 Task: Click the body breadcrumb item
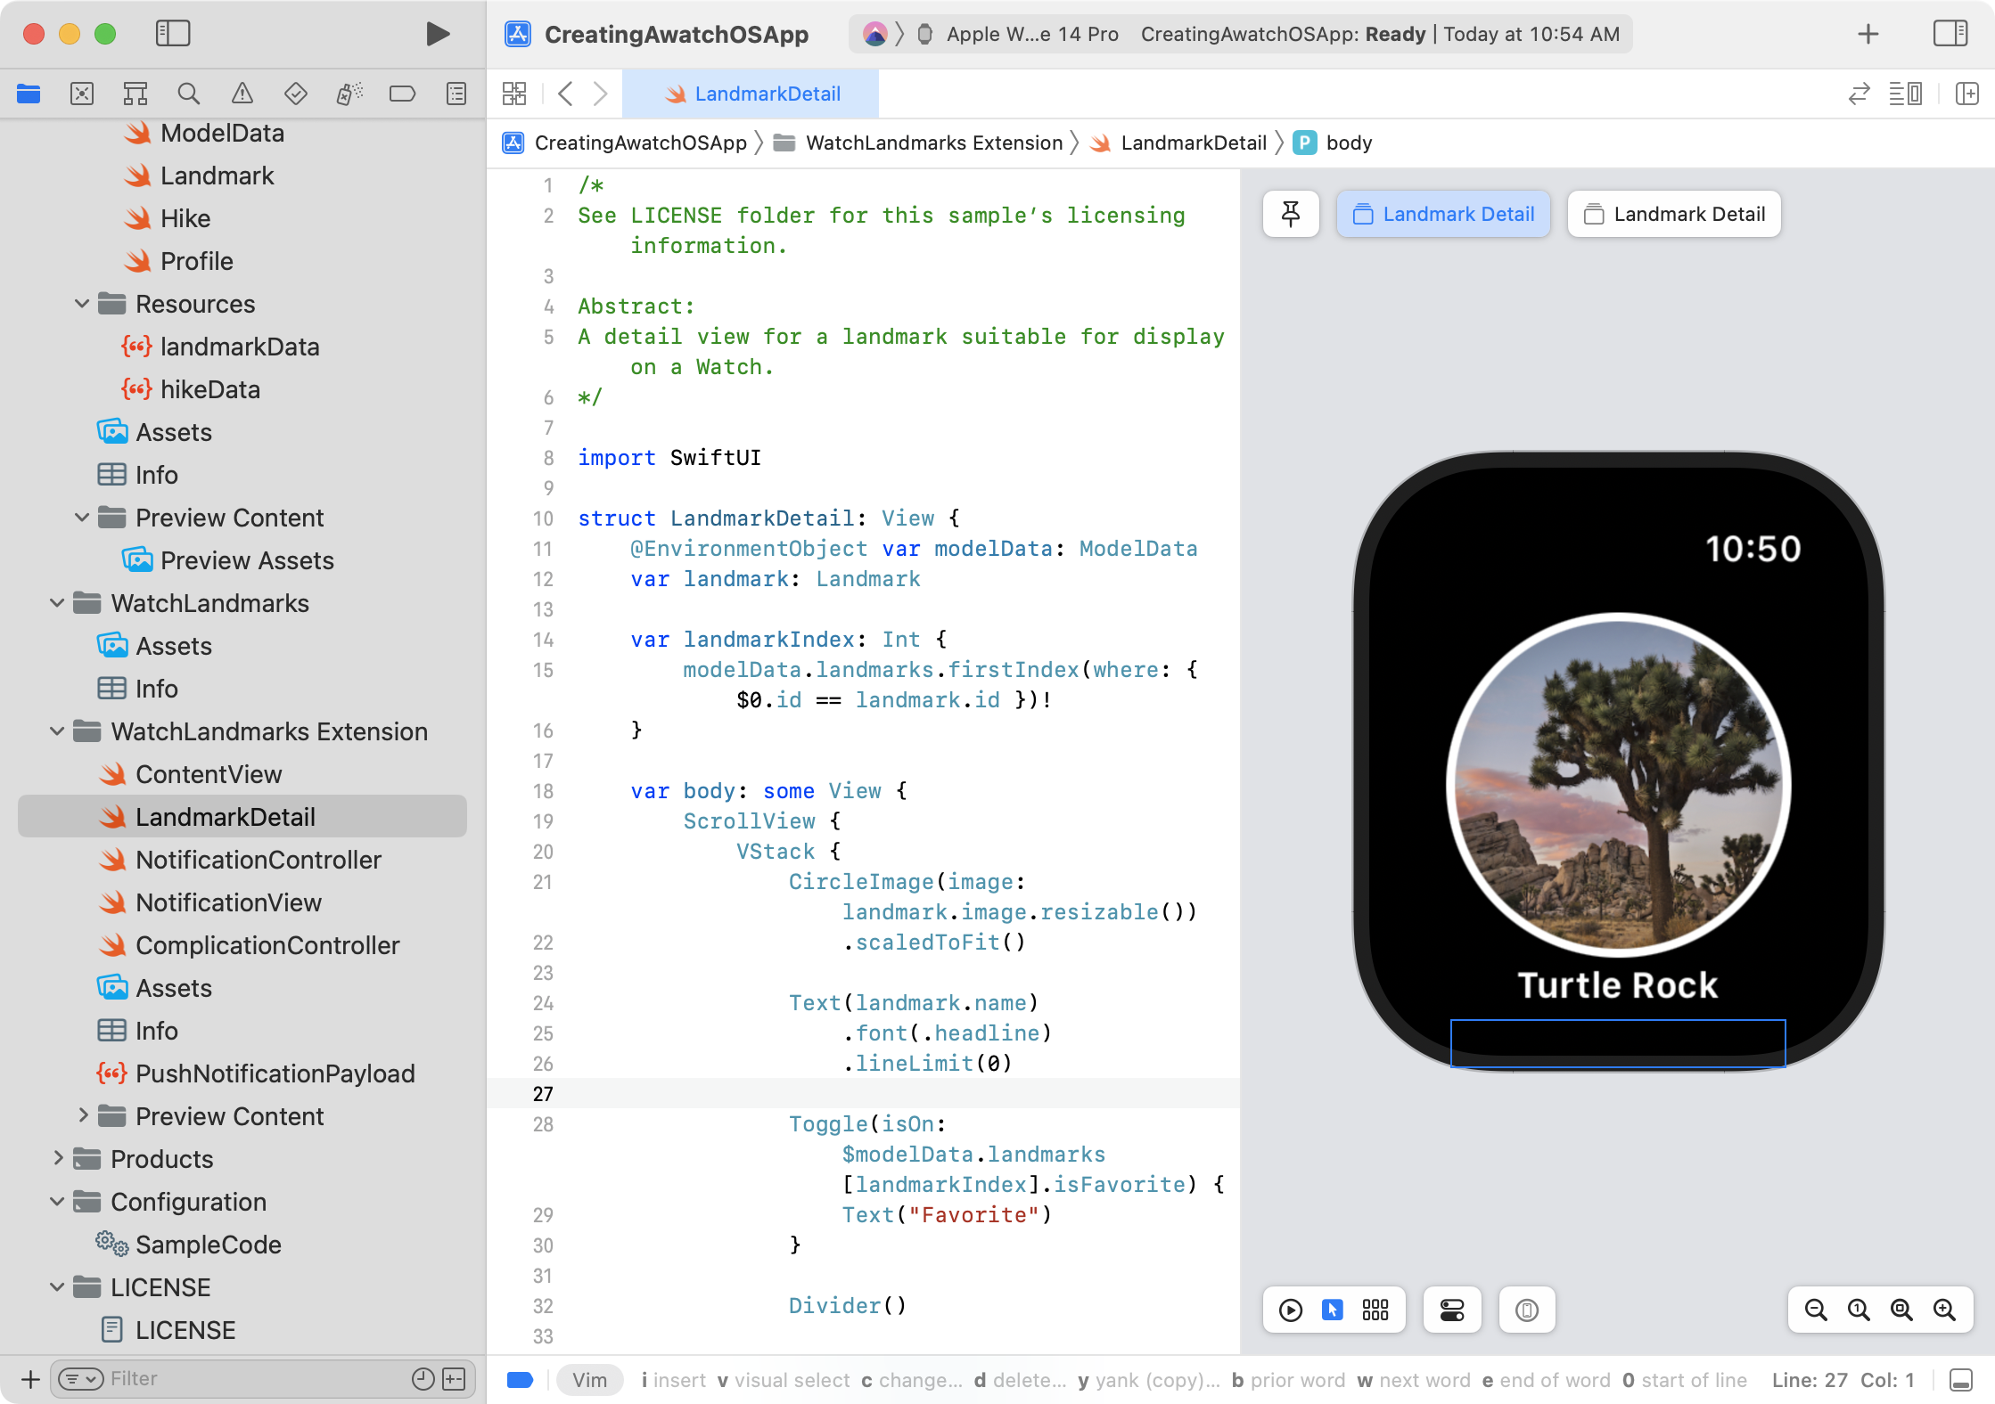point(1348,143)
